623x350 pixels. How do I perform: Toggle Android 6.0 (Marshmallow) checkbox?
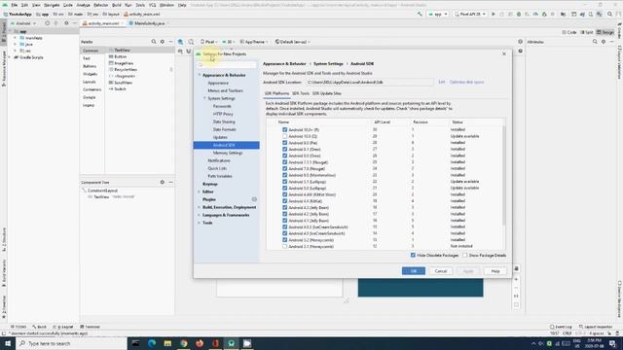pyautogui.click(x=284, y=175)
